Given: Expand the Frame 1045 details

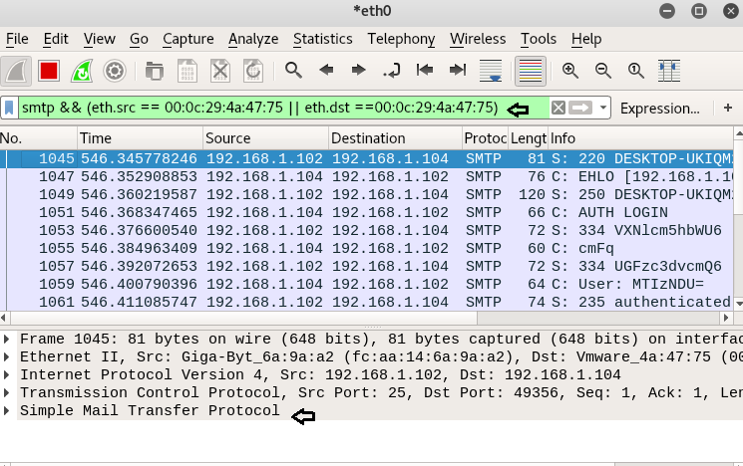Looking at the screenshot, I should coord(7,339).
